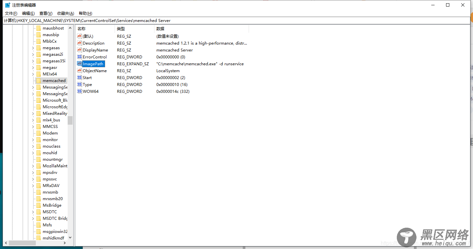The height and width of the screenshot is (249, 473).
Task: Click the ObjectName value string icon
Action: [x=79, y=71]
